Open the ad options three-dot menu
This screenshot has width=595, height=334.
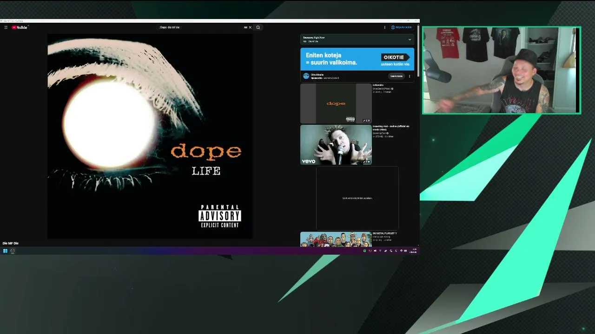coord(410,76)
